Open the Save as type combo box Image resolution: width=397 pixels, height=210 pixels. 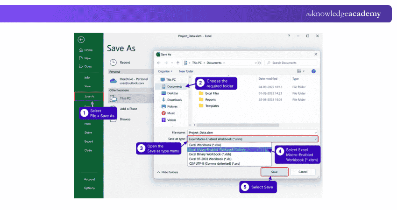252,139
